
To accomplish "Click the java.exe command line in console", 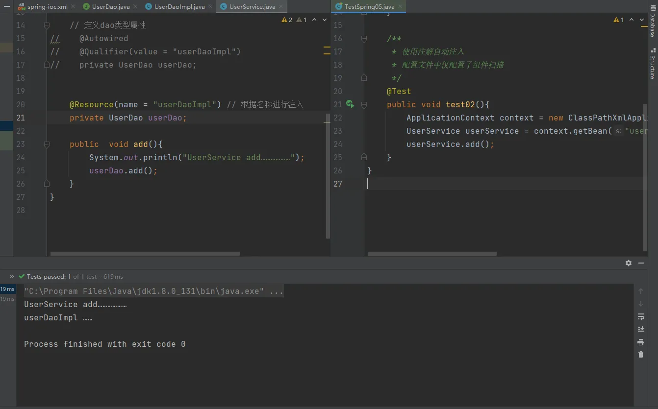I will click(153, 291).
